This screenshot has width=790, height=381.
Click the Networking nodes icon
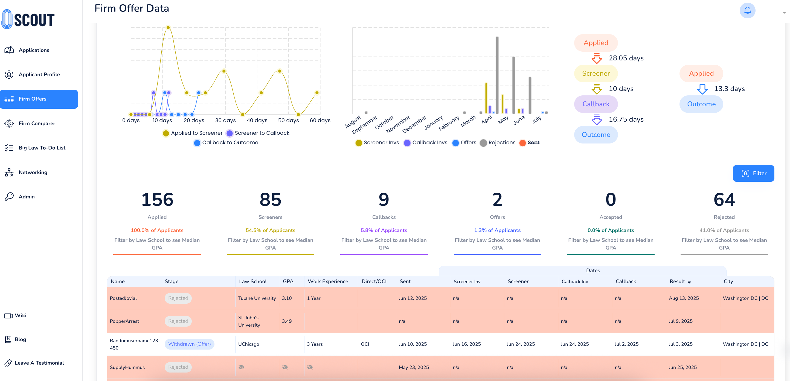pos(9,172)
